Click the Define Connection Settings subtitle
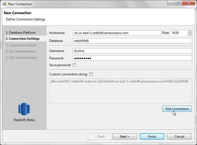Screen dimensions: 197x145 [x=26, y=19]
